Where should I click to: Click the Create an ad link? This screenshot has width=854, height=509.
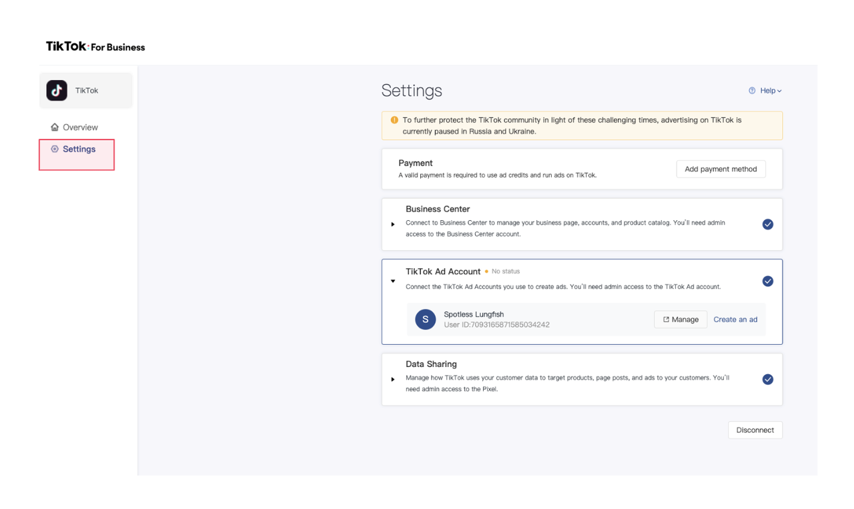point(735,320)
